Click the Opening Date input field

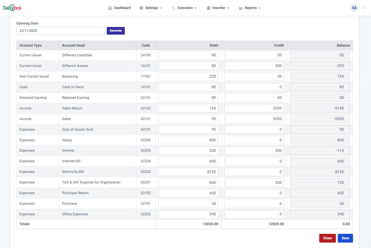click(x=60, y=31)
